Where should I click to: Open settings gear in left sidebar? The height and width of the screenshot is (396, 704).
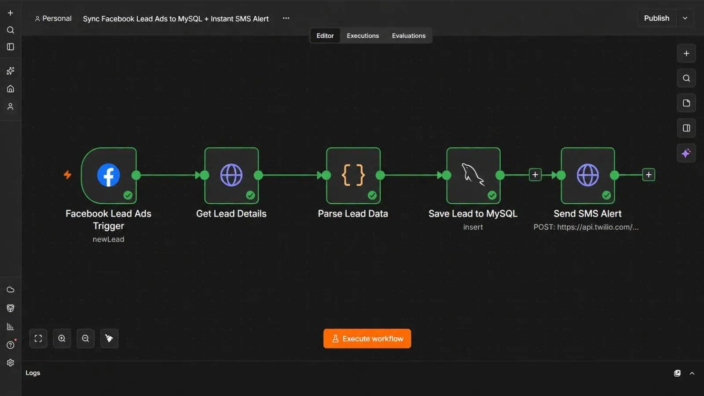tap(11, 363)
